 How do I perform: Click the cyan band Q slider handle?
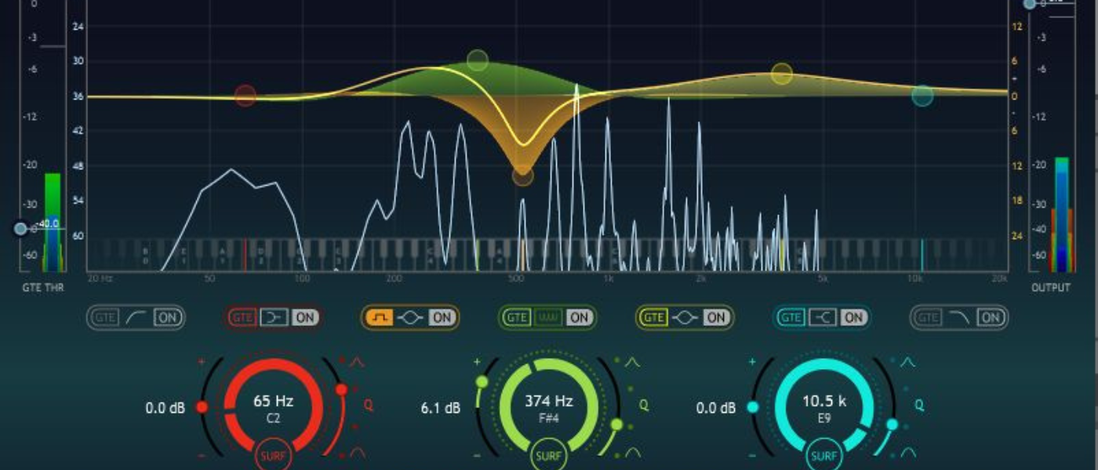pyautogui.click(x=892, y=425)
